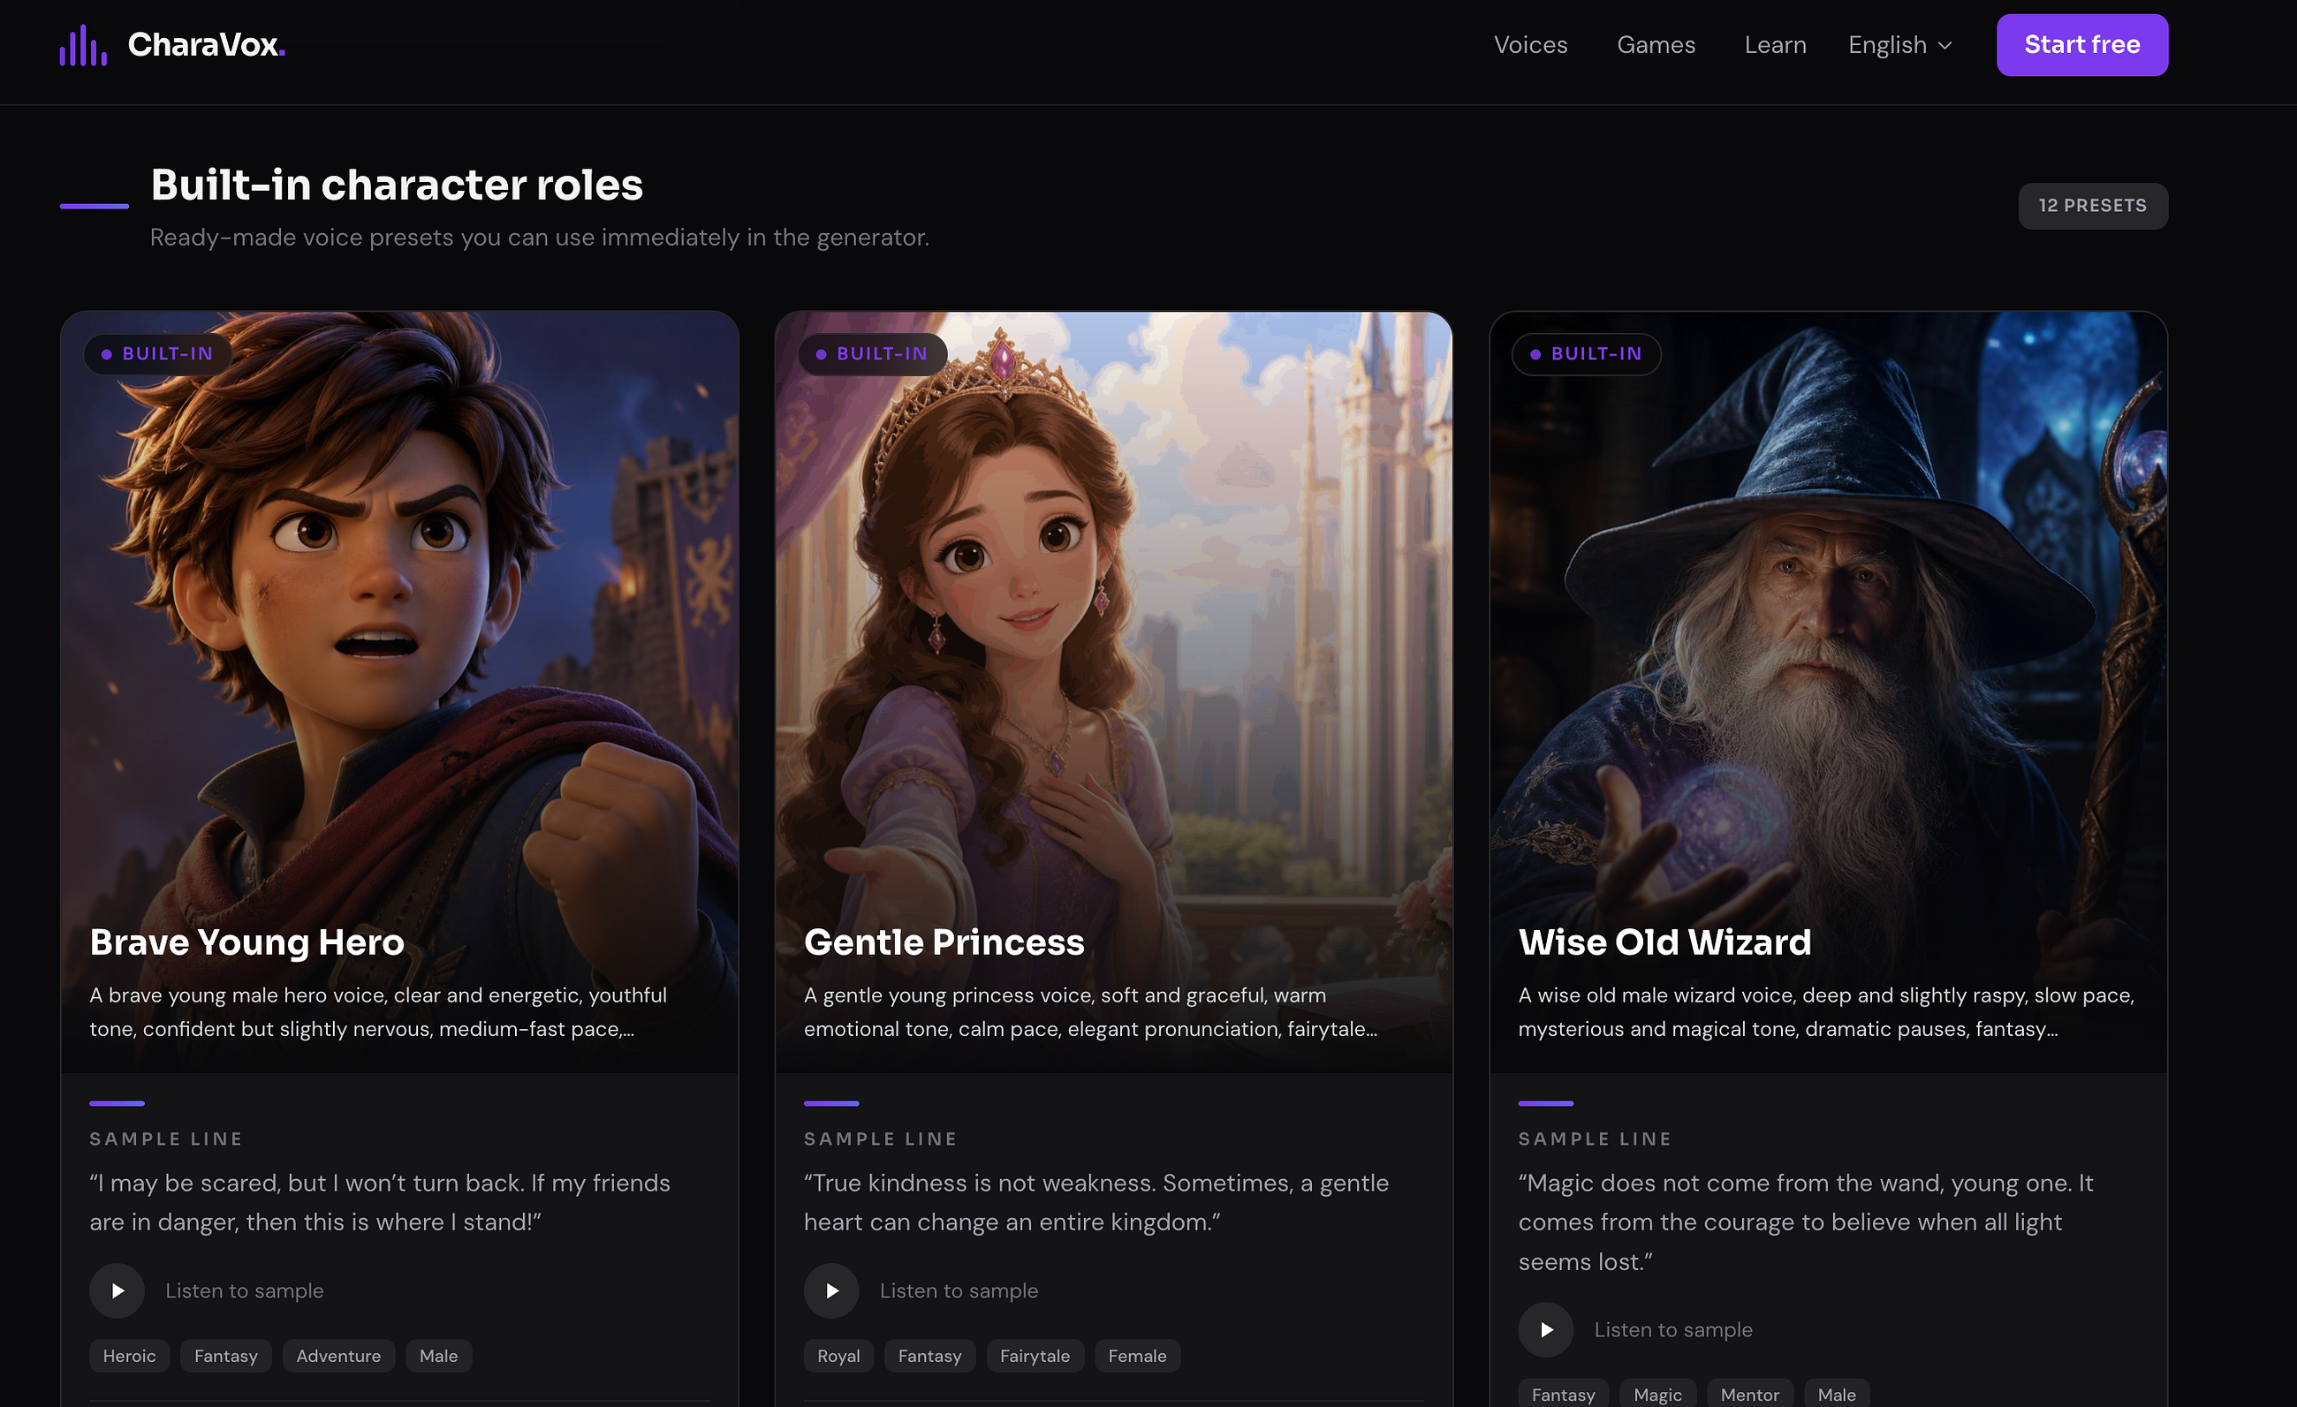Click the BUILT-IN badge on Gentle Princess
2297x1407 pixels.
click(x=873, y=354)
